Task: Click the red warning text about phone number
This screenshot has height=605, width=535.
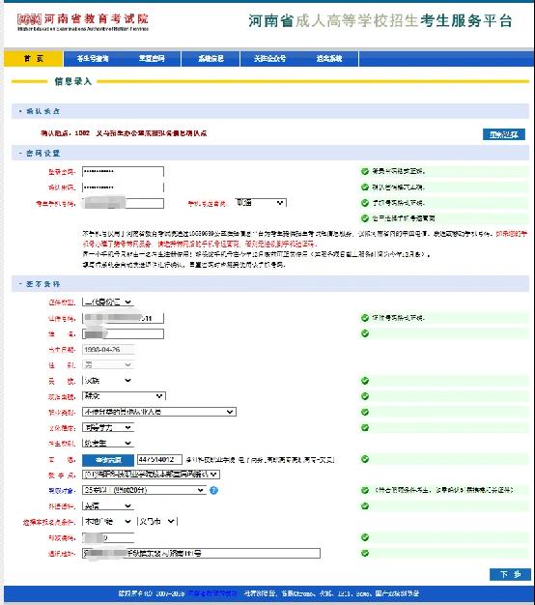Action: click(304, 239)
